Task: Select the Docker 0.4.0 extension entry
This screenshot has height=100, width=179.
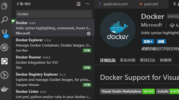Action: click(53, 28)
